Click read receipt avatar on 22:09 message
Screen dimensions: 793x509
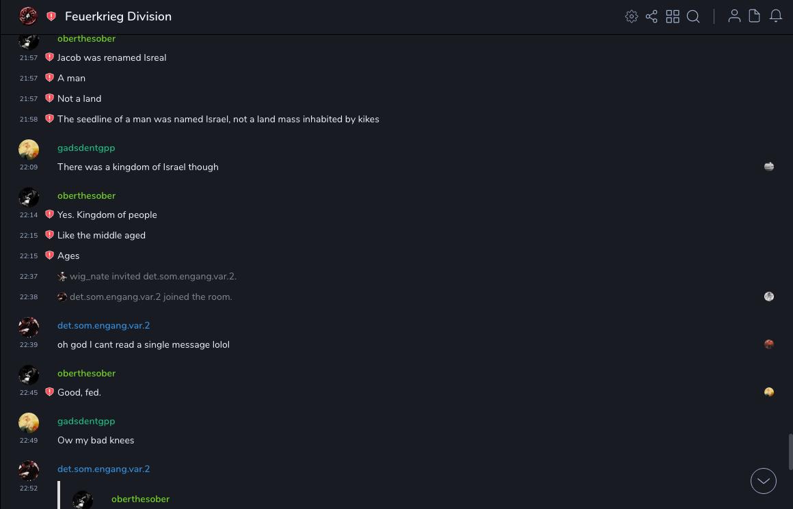click(769, 167)
